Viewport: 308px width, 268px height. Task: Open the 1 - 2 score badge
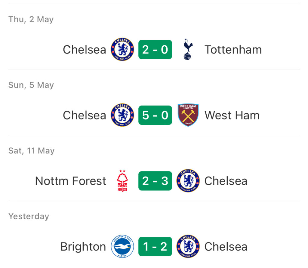[x=155, y=246]
